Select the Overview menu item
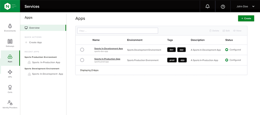Viewport: 260px width, 115px height. tap(43, 28)
